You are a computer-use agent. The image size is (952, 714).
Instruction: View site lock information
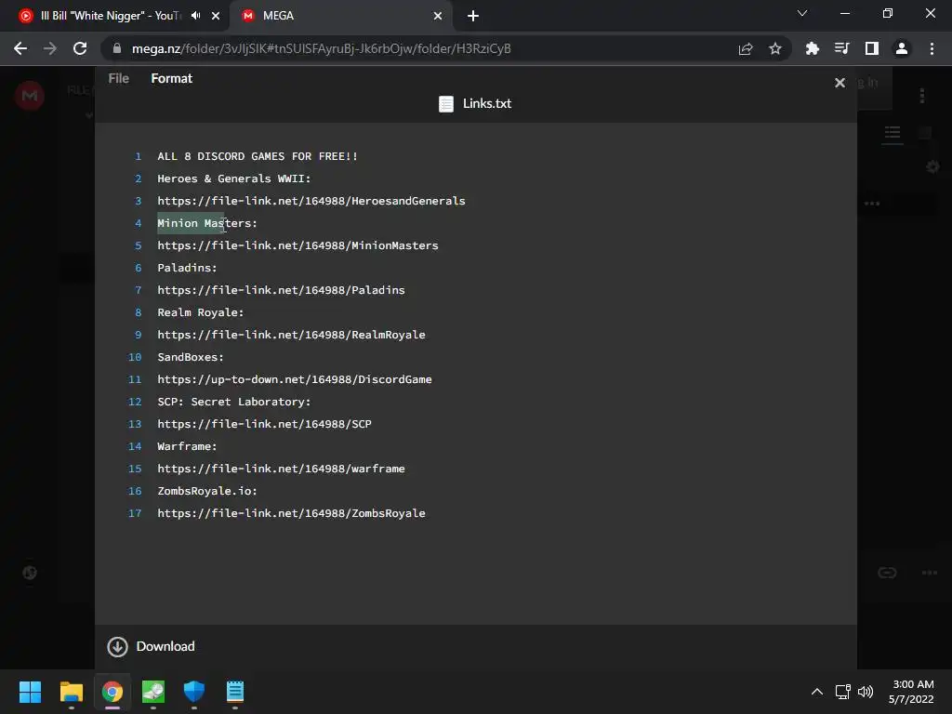pos(117,48)
